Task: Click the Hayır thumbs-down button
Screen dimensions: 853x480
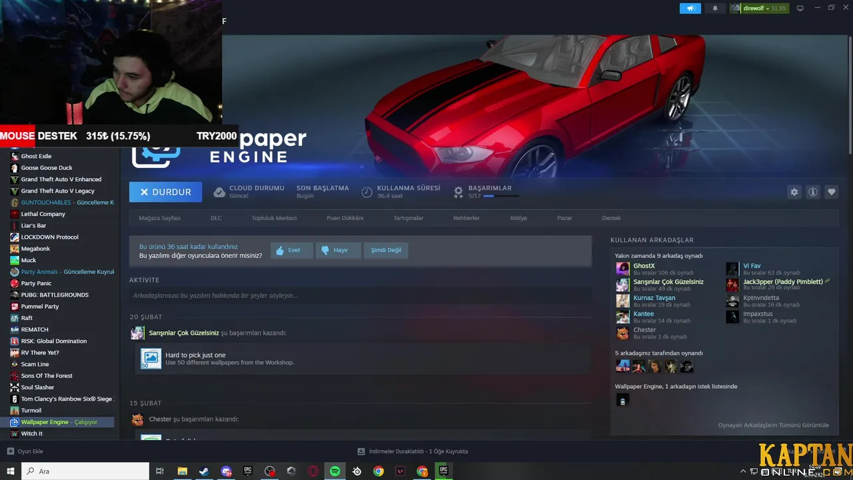Action: [x=338, y=250]
